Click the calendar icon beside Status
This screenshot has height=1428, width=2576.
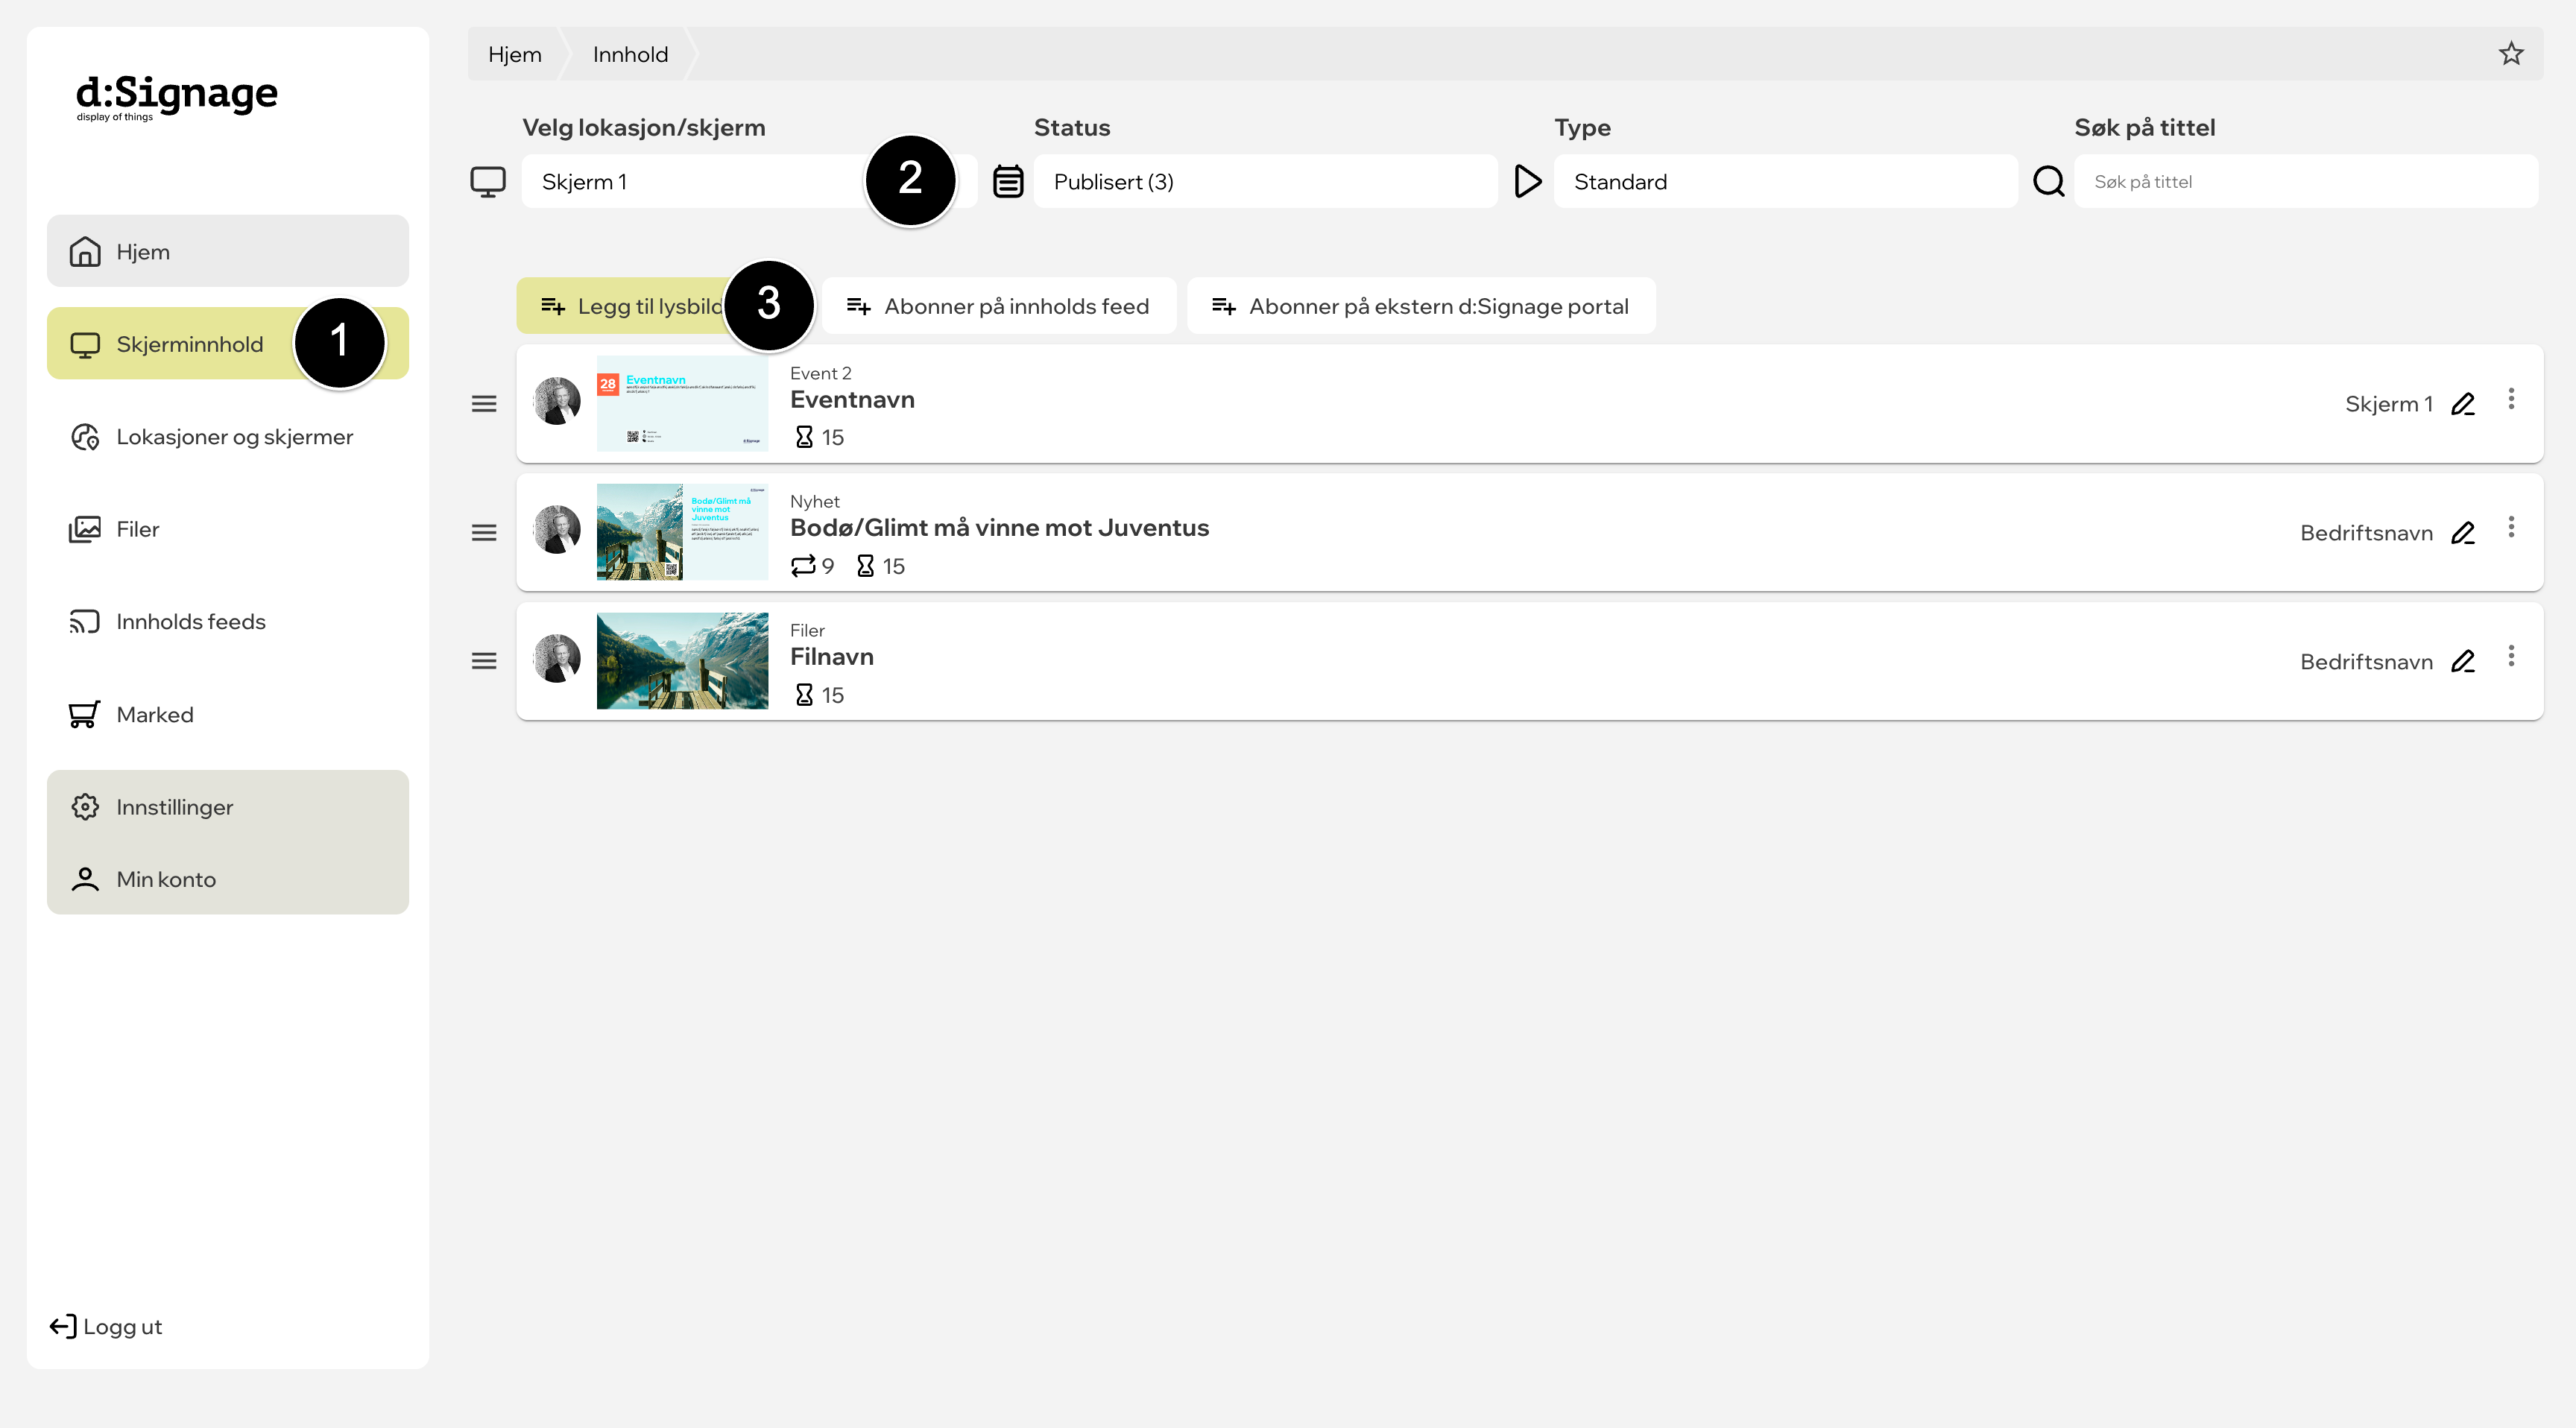point(1008,182)
